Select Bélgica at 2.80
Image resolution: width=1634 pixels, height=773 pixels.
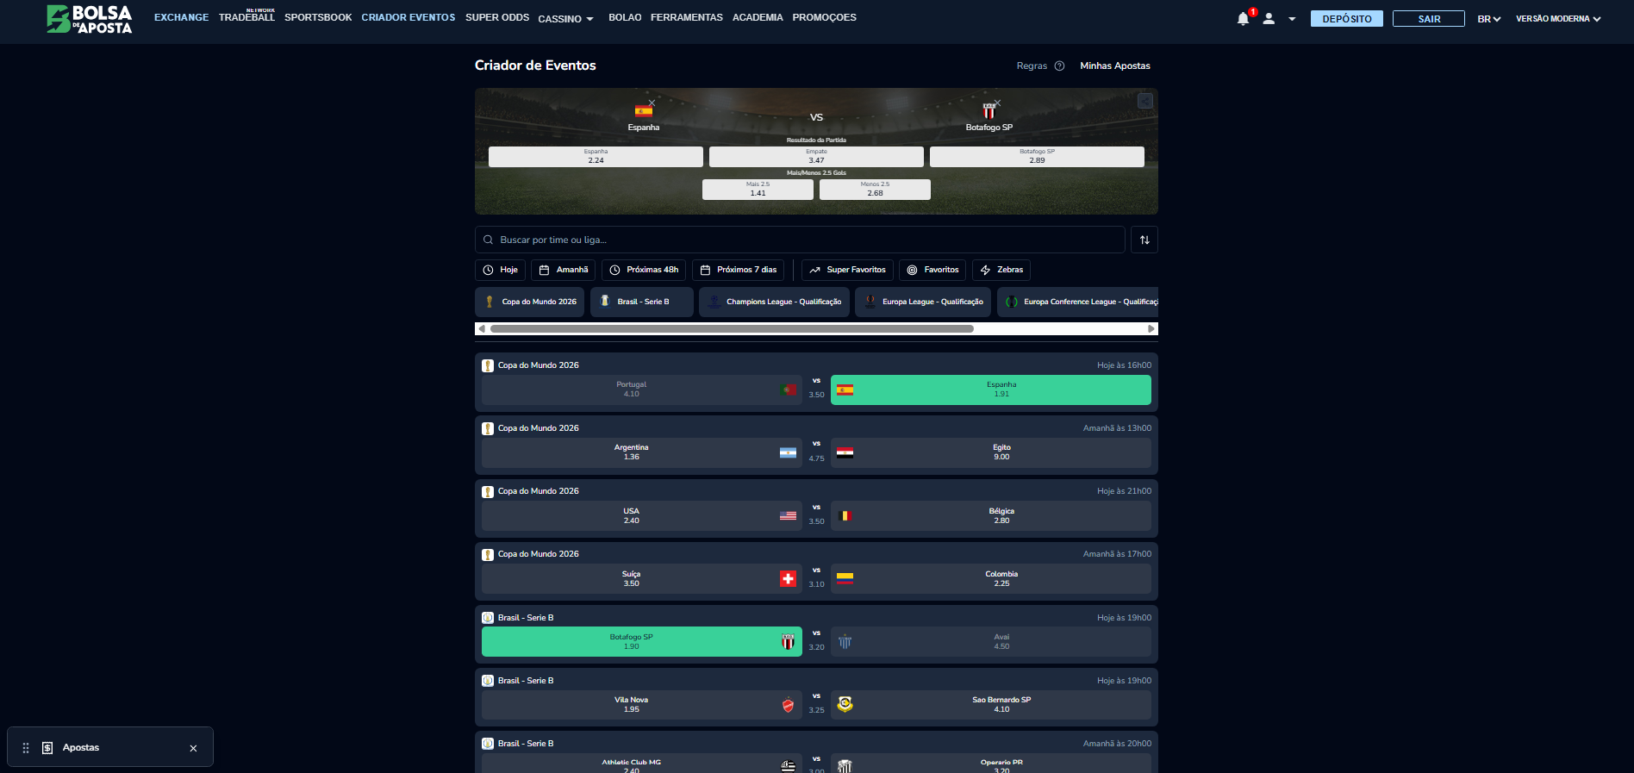[x=991, y=515]
